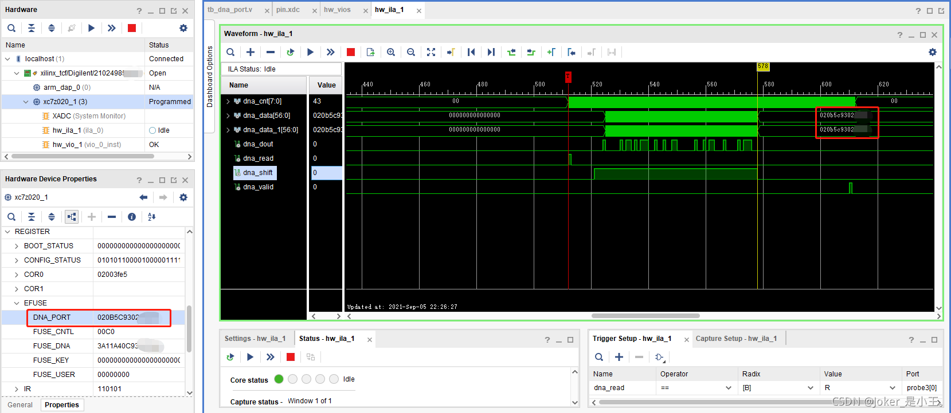The image size is (951, 413).
Task: Expand all items in the Hardware panel toolbar
Action: 52,28
